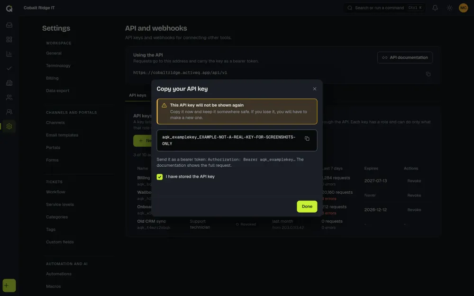Close the Copy your API key dialog
This screenshot has width=474, height=296.
[315, 89]
